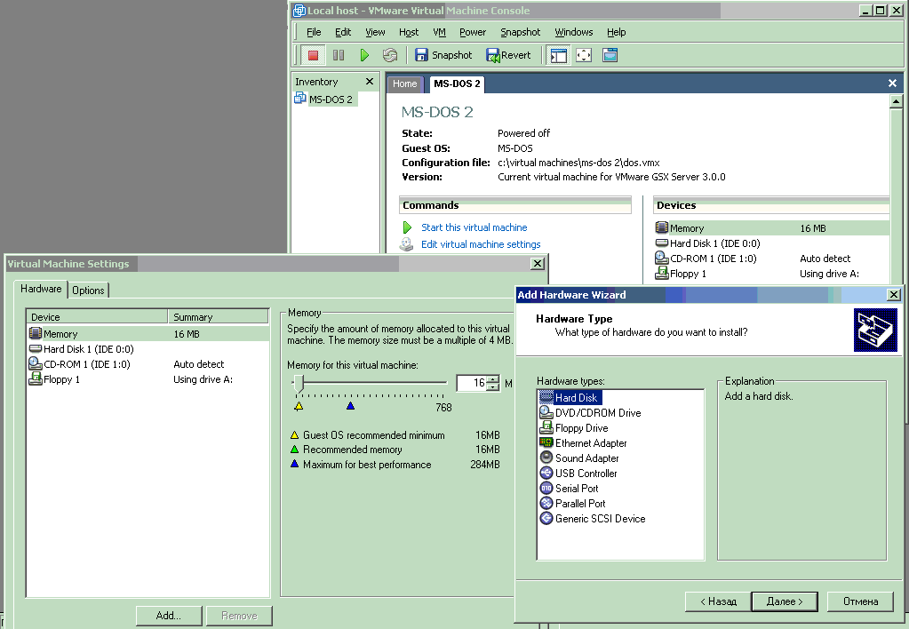Switch to the Home tab
The image size is (909, 629).
tap(404, 84)
